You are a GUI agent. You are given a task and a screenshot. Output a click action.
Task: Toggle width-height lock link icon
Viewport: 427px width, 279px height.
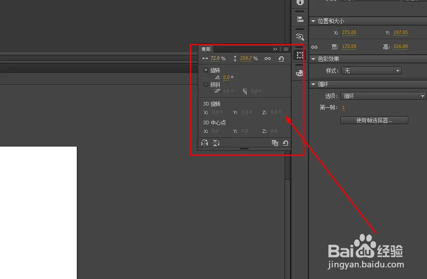pos(314,47)
